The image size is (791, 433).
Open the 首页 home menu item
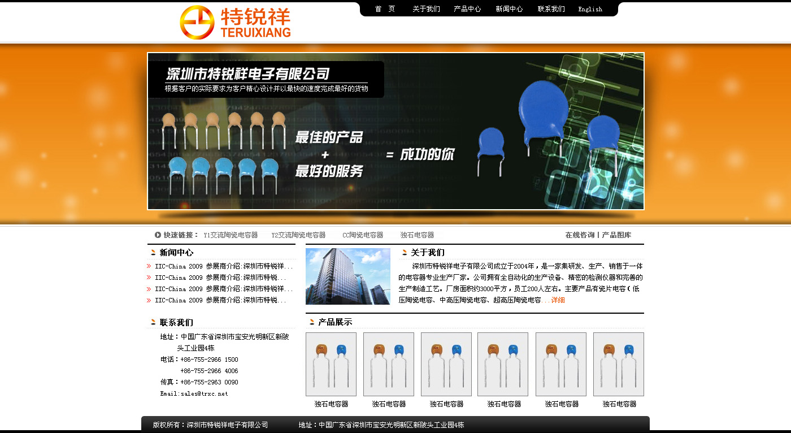[385, 9]
